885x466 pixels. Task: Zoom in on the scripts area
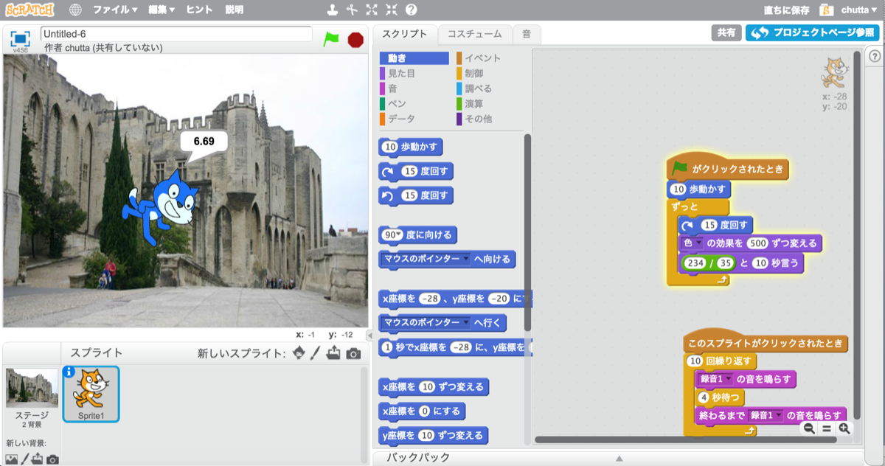pos(844,428)
